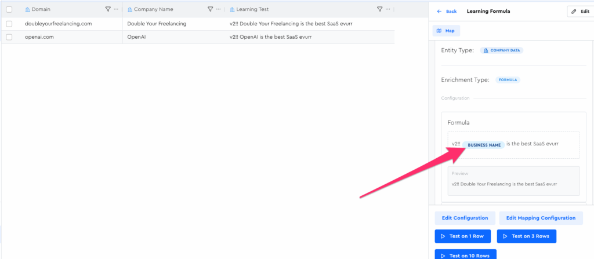Open the Domain column options menu
Viewport: 594px width, 259px height.
pos(117,9)
